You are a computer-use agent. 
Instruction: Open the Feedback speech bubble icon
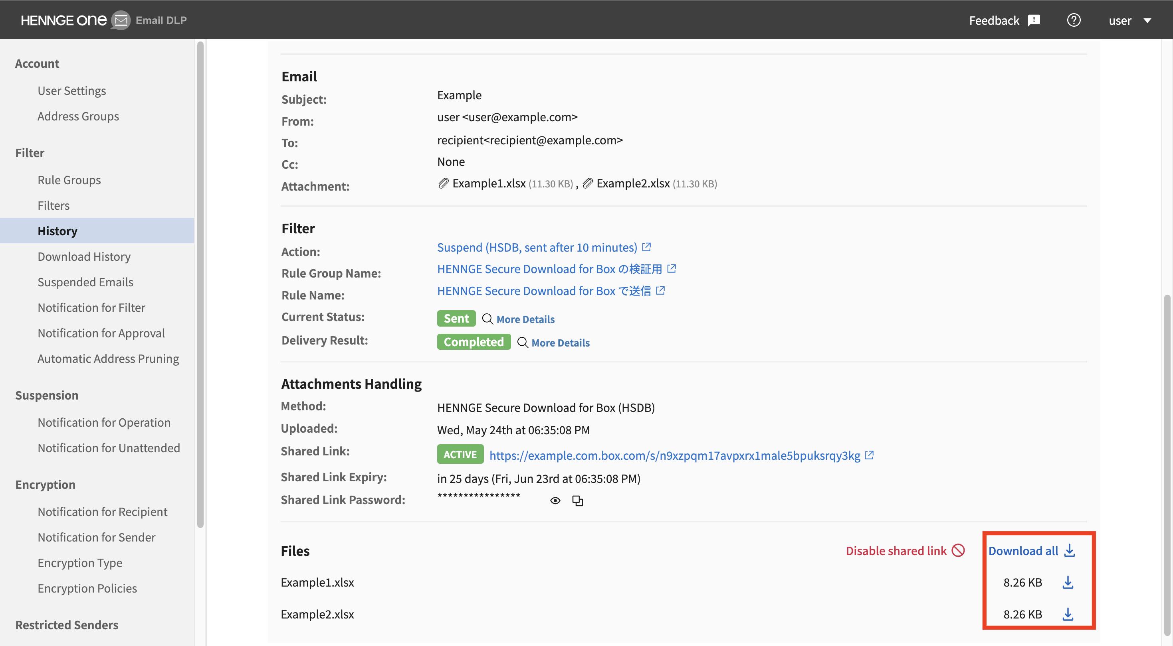[x=1034, y=20]
